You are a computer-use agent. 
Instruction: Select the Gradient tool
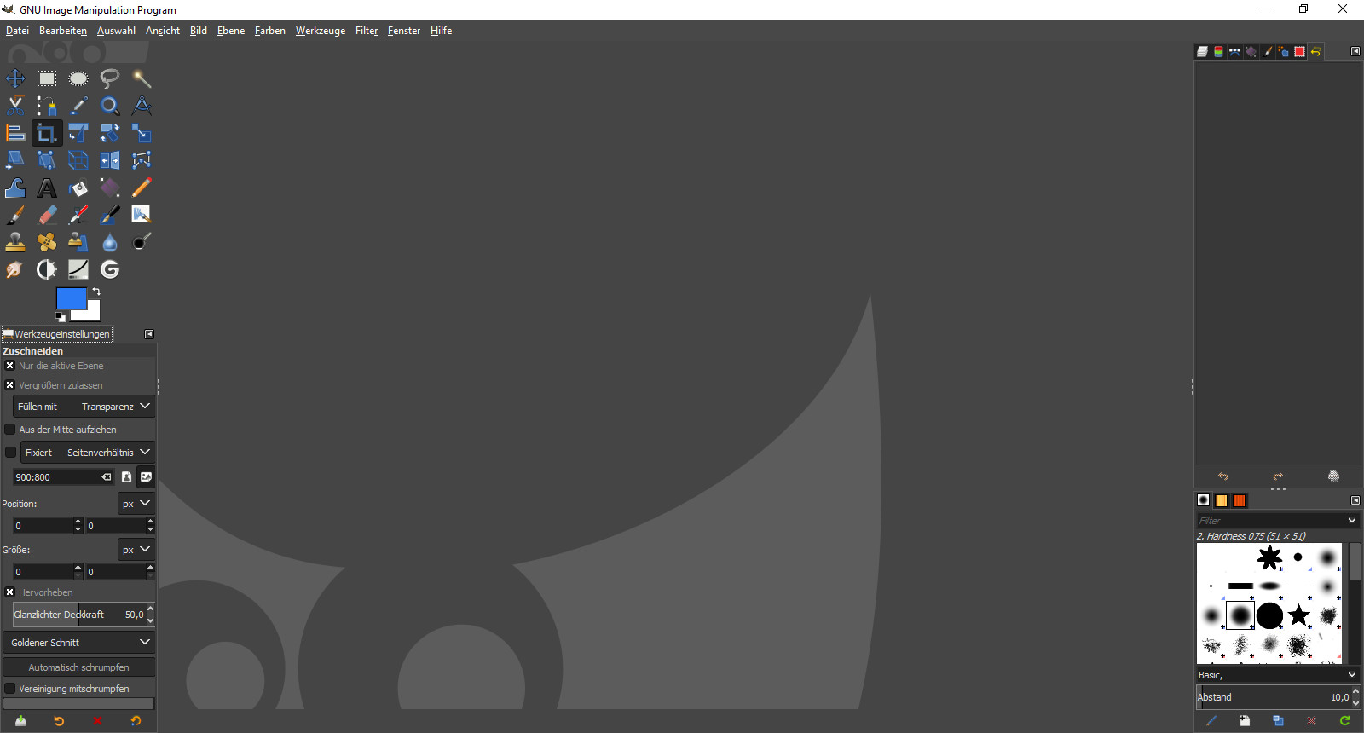click(110, 188)
